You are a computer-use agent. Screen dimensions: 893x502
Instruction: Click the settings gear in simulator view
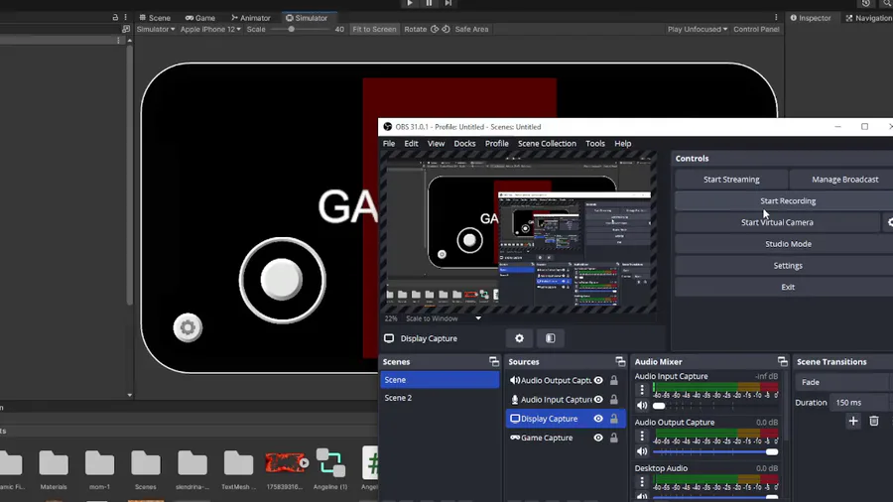(x=188, y=327)
